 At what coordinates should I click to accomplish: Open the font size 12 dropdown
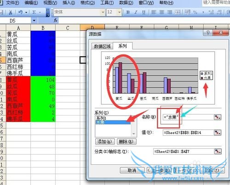[x=119, y=12]
